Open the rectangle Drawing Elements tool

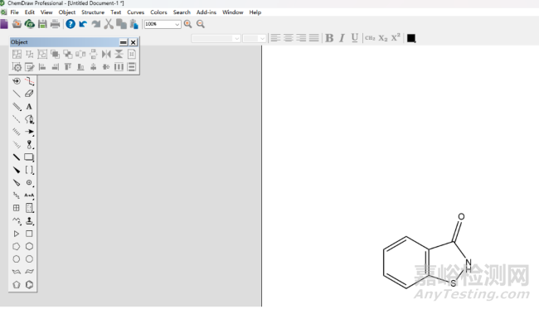click(29, 157)
